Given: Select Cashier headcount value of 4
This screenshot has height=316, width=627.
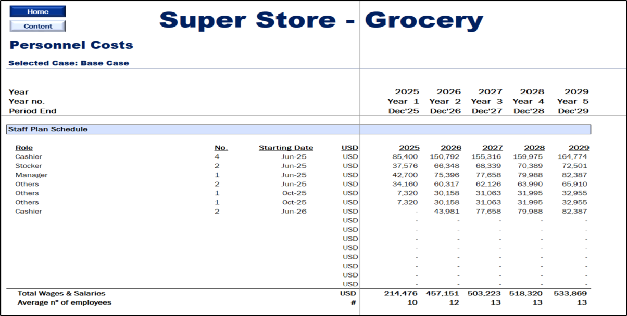Looking at the screenshot, I should [217, 157].
